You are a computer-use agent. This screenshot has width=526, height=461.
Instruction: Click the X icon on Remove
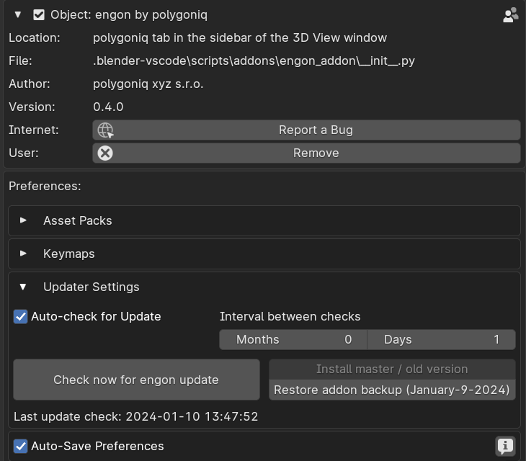coord(106,153)
